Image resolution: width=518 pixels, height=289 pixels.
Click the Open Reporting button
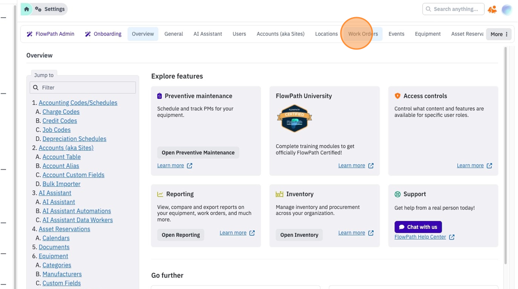coord(181,235)
